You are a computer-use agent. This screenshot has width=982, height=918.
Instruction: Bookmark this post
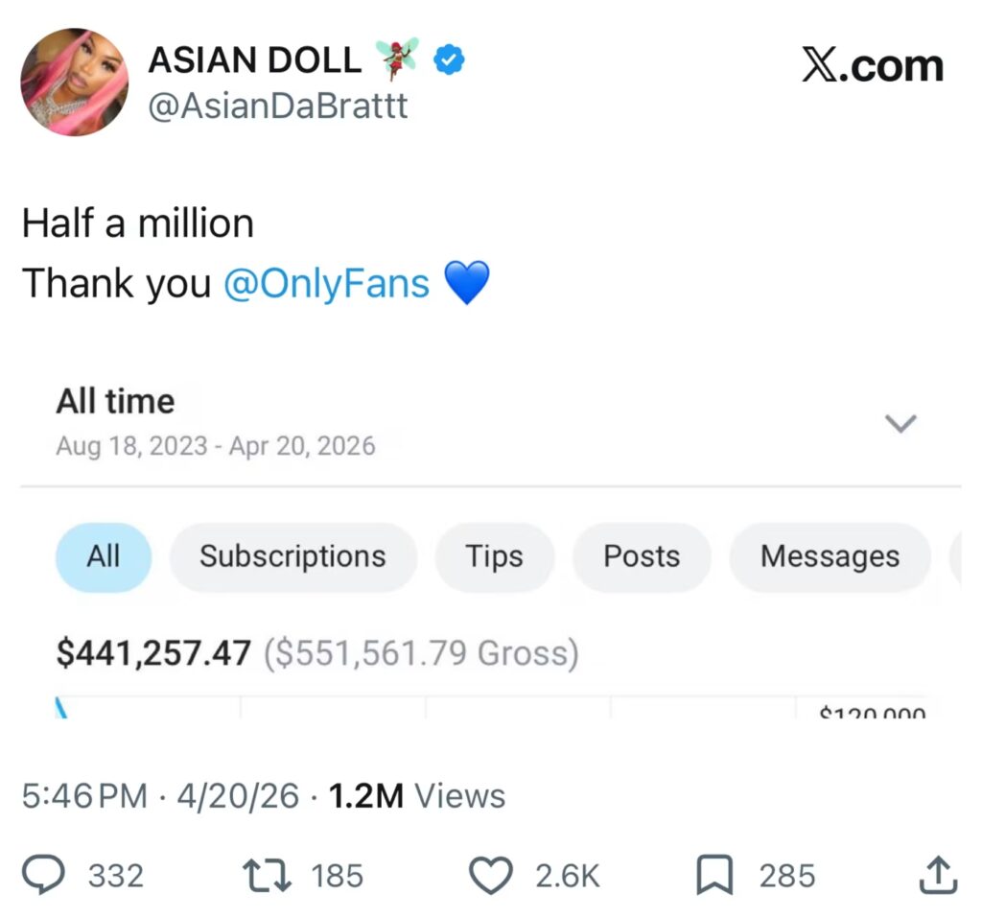pyautogui.click(x=714, y=875)
